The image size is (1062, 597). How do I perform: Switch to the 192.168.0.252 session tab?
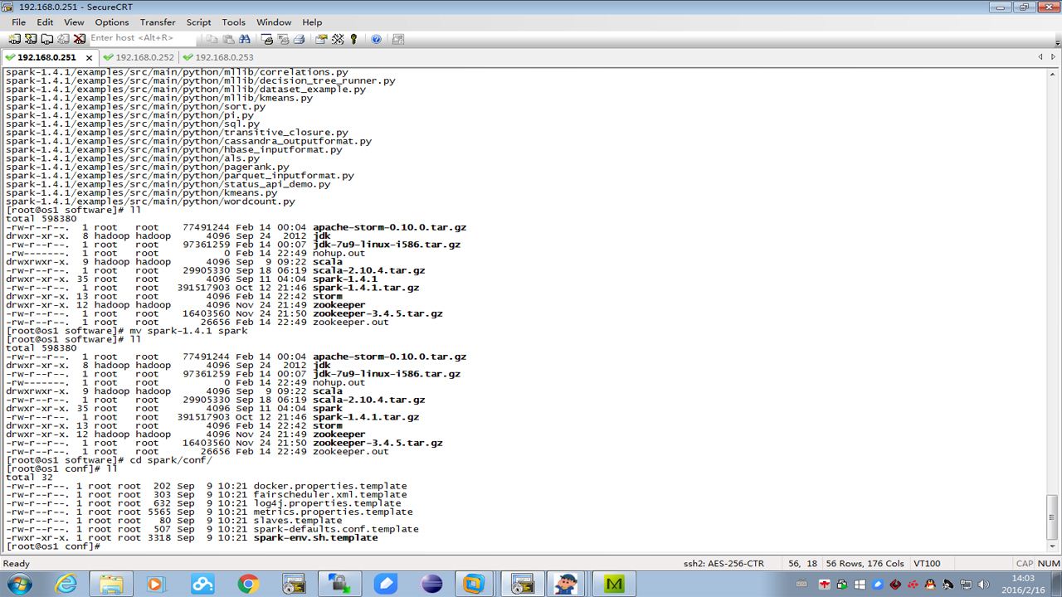pos(139,57)
